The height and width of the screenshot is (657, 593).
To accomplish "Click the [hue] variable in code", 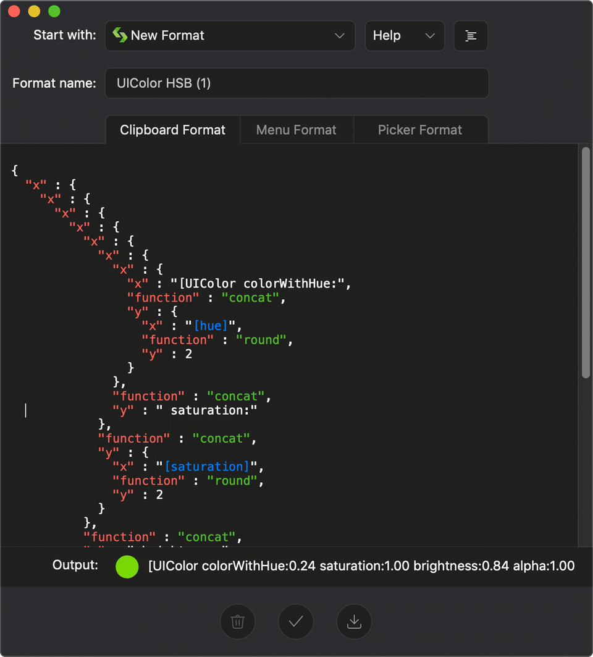I will coord(211,326).
